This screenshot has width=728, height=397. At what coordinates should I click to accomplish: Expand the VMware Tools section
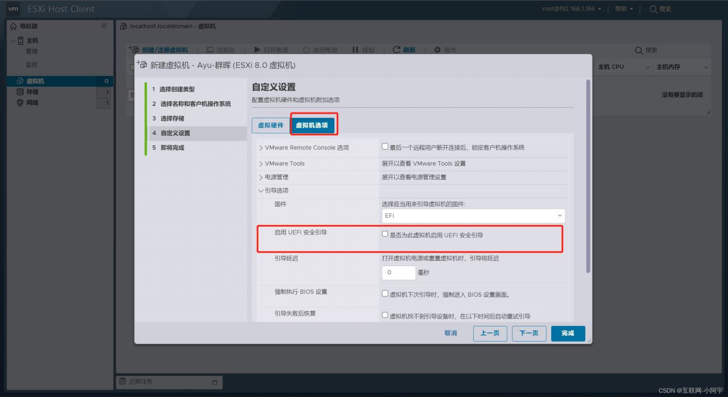[260, 164]
